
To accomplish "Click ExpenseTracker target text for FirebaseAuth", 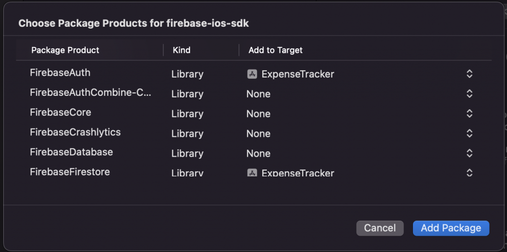I will [x=298, y=74].
